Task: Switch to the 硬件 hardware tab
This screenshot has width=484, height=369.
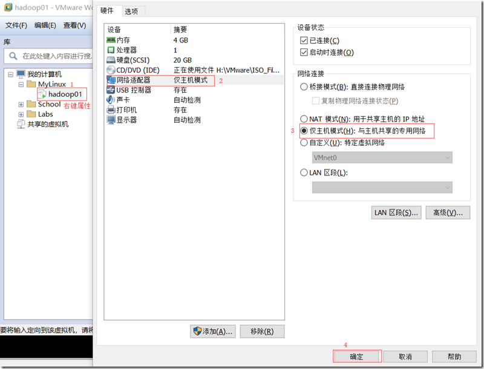Action: 108,11
